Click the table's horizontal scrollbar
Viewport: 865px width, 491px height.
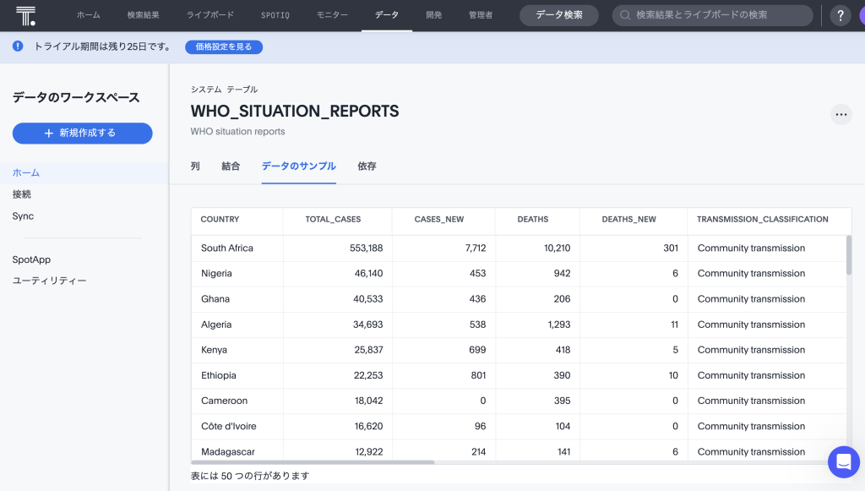(313, 462)
